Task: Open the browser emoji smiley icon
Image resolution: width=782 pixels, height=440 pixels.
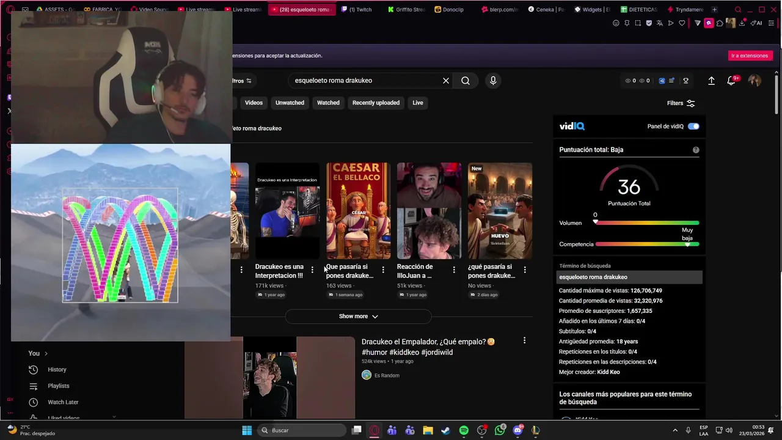Action: coord(616,23)
